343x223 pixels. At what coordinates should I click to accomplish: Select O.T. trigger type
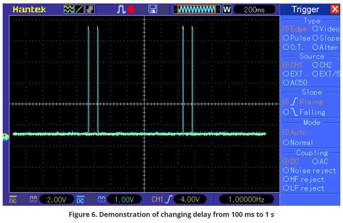click(x=294, y=47)
